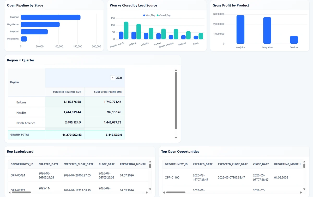Click Top Open Opportunities horizontal scrollbar thumb

[176, 192]
